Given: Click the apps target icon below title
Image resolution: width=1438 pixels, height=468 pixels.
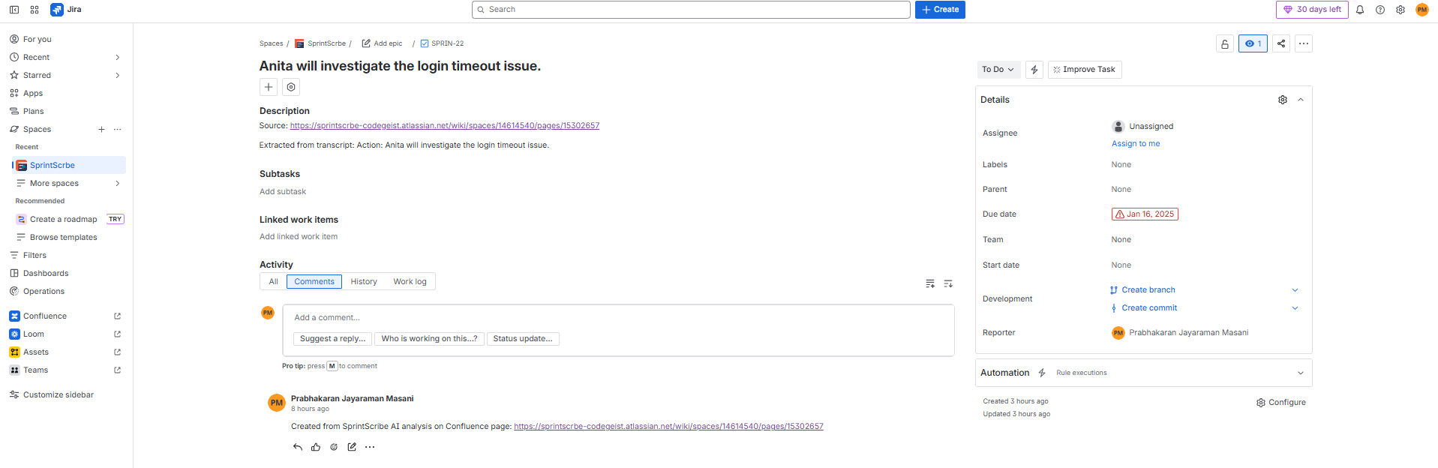Looking at the screenshot, I should coord(291,87).
